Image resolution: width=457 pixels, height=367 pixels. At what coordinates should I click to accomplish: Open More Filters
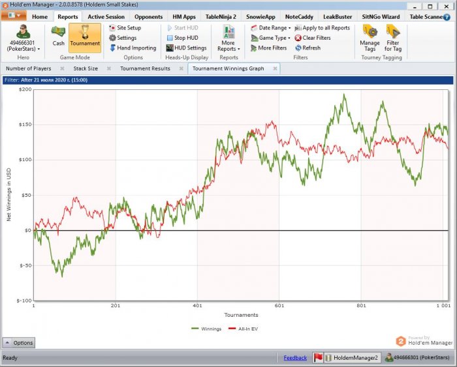coord(269,48)
